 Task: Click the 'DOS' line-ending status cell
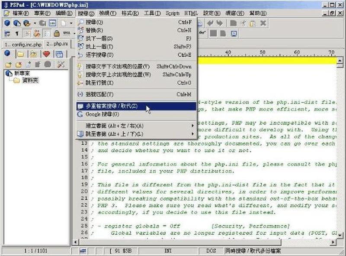click(x=211, y=251)
